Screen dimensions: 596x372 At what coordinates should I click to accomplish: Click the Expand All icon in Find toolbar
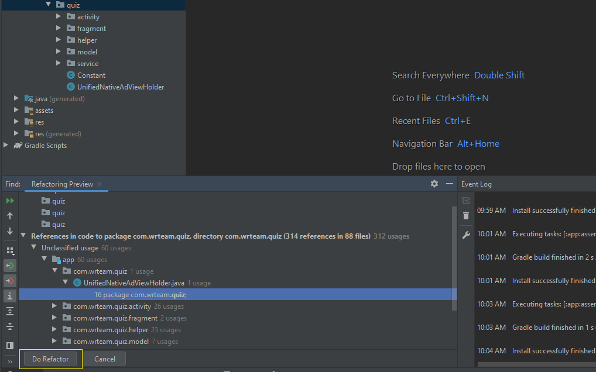click(10, 311)
